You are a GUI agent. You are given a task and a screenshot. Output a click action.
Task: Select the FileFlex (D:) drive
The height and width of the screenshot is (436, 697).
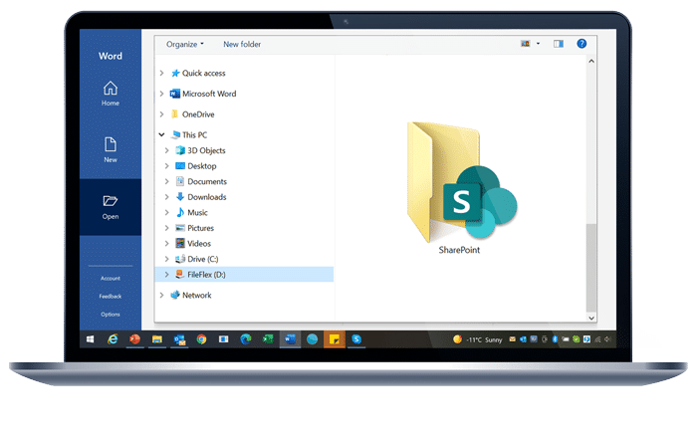pyautogui.click(x=244, y=275)
